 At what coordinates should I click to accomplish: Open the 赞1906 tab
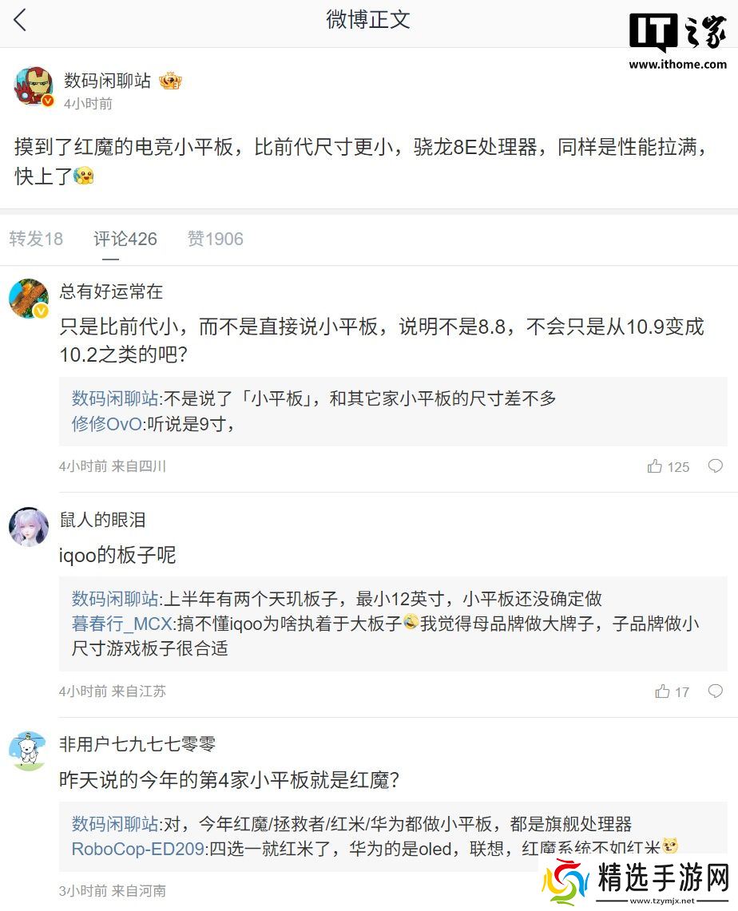pyautogui.click(x=215, y=239)
